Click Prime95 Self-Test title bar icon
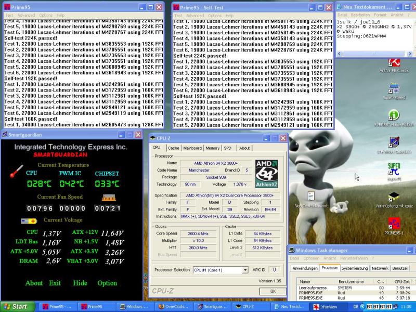The width and height of the screenshot is (416, 312). [176, 7]
